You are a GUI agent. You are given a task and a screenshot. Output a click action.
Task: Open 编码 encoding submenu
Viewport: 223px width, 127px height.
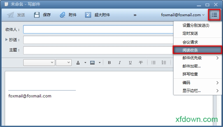[198, 83]
